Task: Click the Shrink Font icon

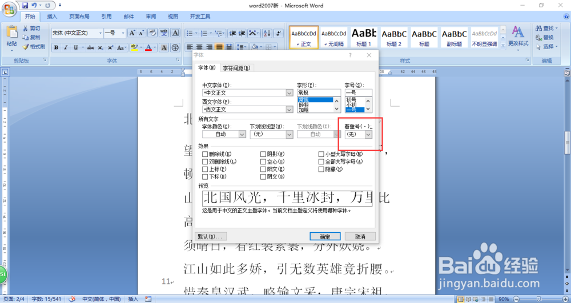Action: 141,33
